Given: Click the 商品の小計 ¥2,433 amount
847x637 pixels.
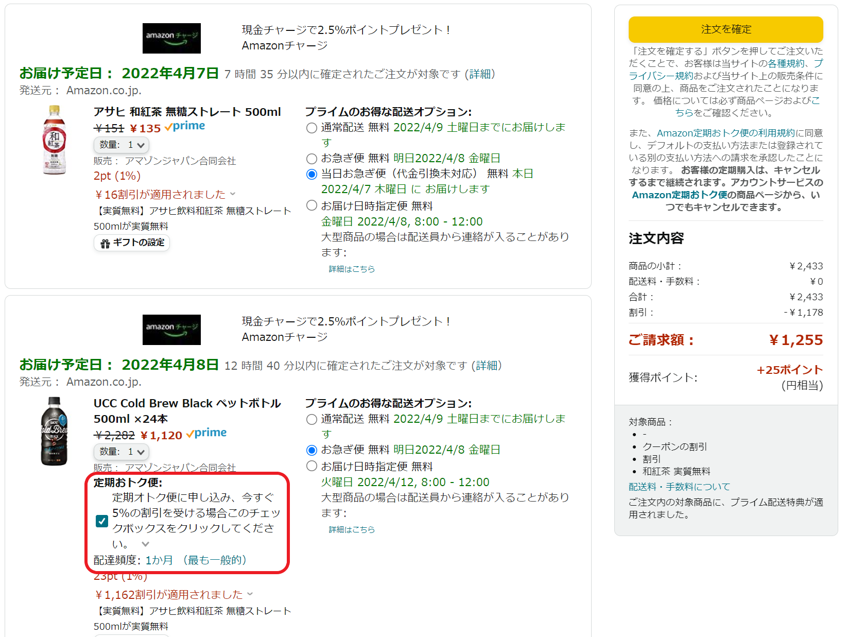Looking at the screenshot, I should click(806, 266).
